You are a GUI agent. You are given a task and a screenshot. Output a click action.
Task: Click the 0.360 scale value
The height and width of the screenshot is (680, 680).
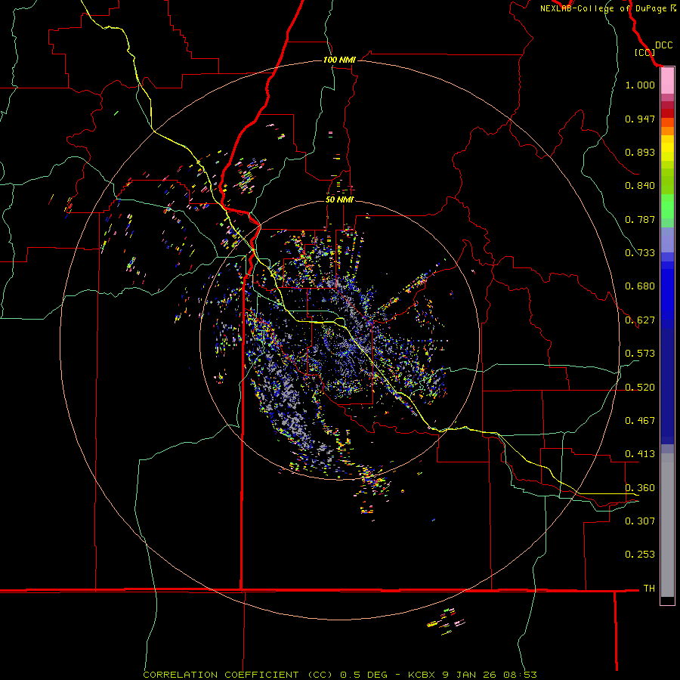coord(640,488)
